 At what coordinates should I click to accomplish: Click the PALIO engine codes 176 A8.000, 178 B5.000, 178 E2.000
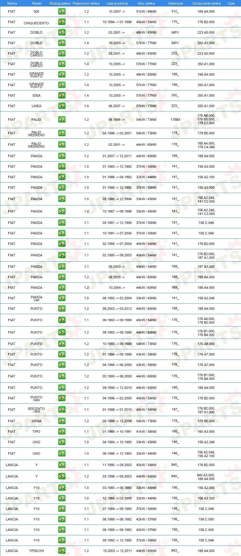[x=206, y=120]
